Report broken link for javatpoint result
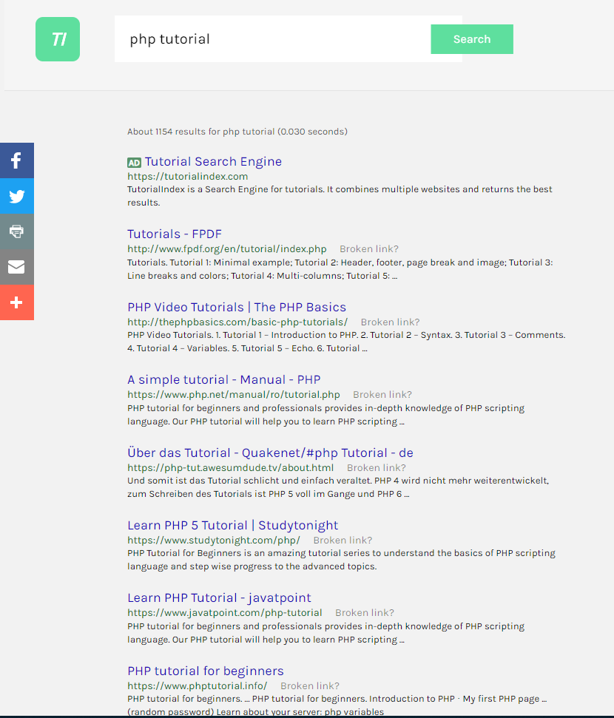Image resolution: width=614 pixels, height=718 pixels. tap(365, 613)
